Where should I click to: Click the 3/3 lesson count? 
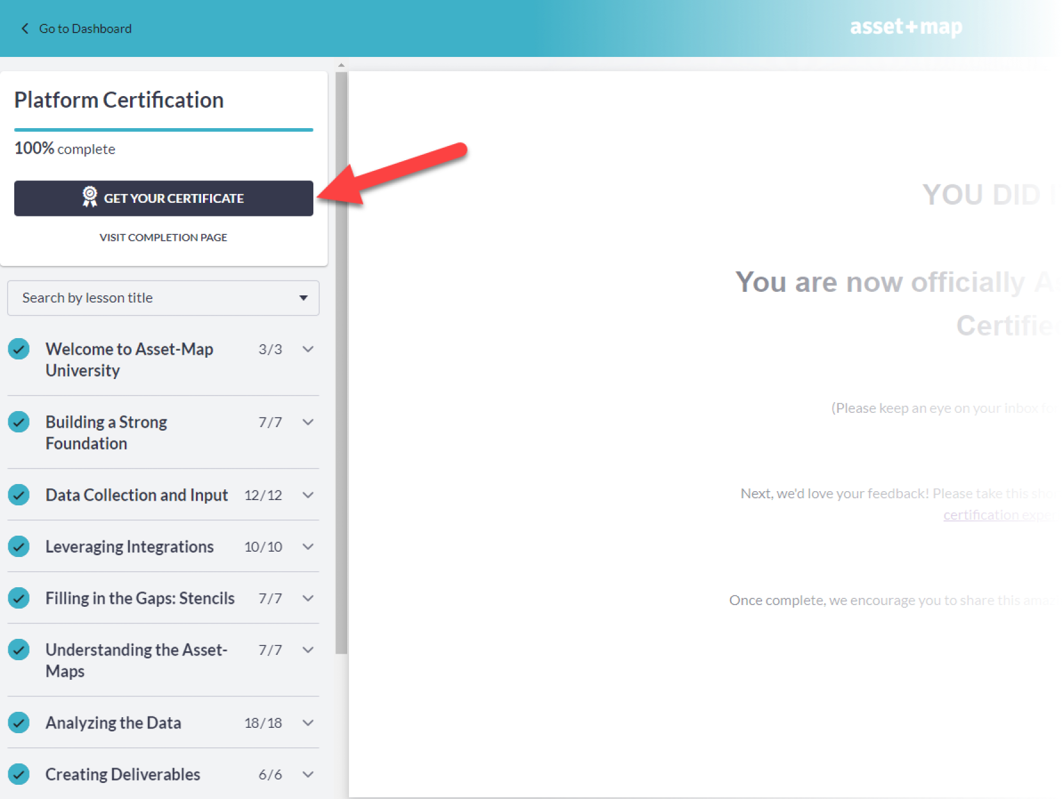point(270,349)
